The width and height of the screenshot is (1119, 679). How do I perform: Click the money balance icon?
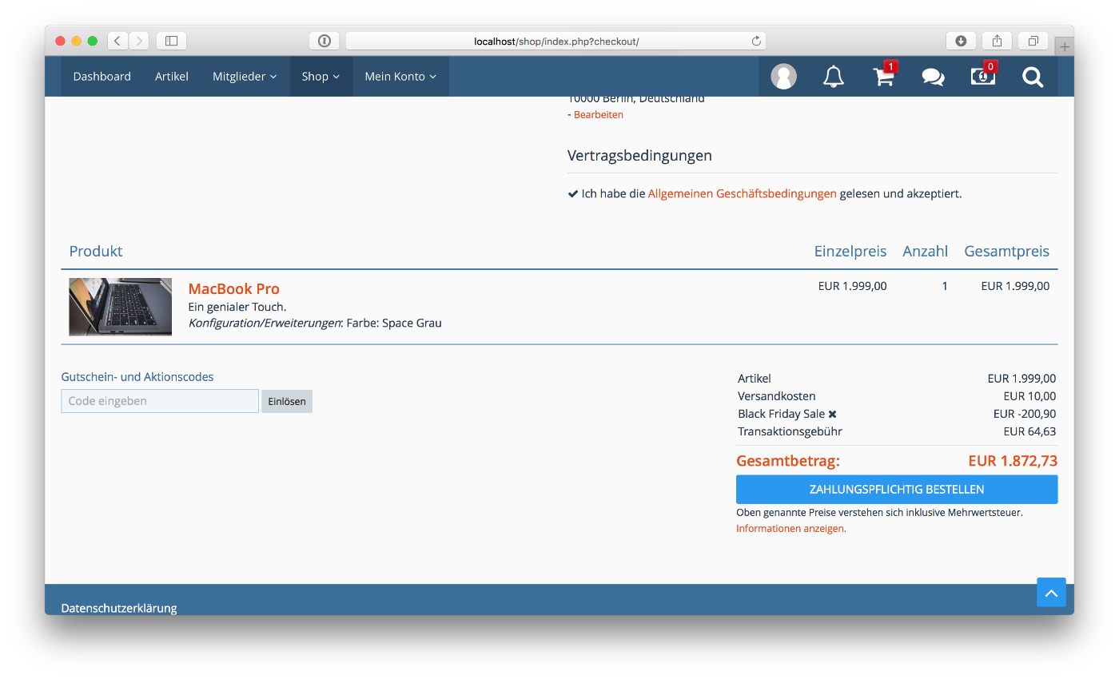[x=982, y=77]
